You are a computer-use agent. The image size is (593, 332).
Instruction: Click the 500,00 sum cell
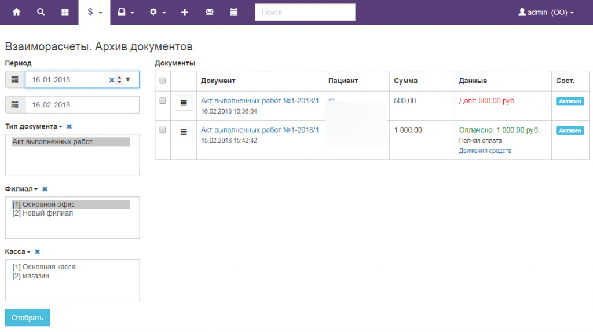tap(405, 101)
